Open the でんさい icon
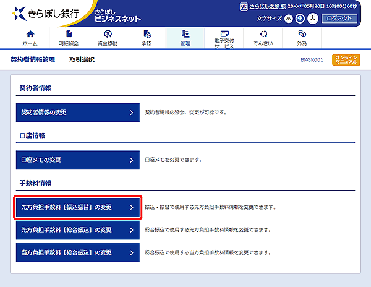Image resolution: width=371 pixels, height=287 pixels. click(263, 33)
